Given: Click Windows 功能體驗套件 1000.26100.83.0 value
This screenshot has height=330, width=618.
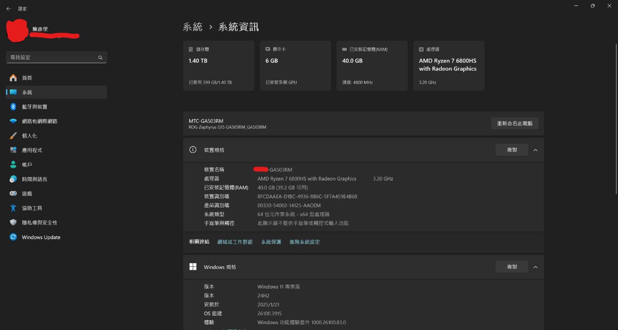Looking at the screenshot, I should [302, 323].
